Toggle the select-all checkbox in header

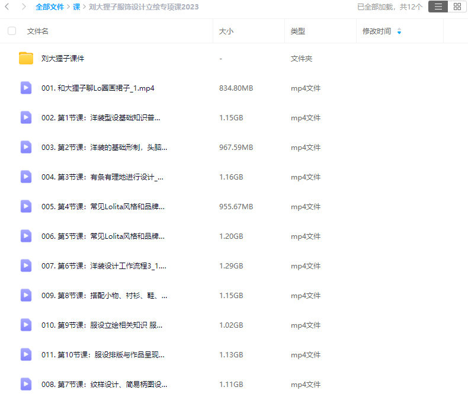[x=12, y=31]
